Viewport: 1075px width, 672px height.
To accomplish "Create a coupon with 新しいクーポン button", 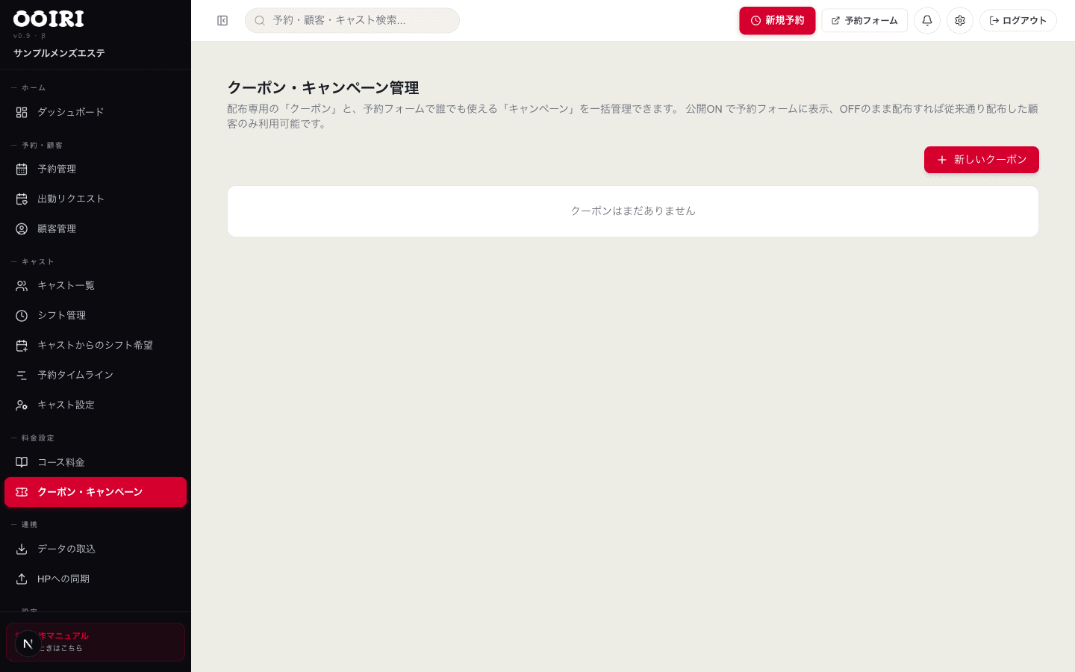I will tap(981, 160).
